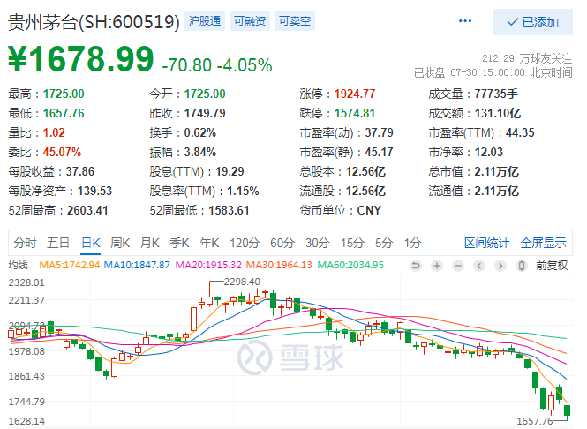
Task: Shift chart right with the right chevron icon
Action: [500, 266]
